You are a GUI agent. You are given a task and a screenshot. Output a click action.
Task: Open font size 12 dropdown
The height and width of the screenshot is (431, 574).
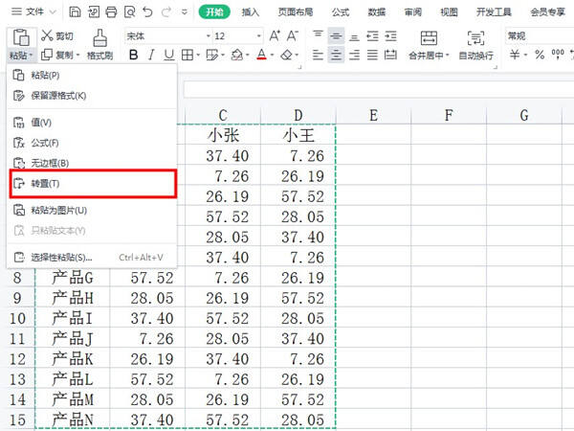click(259, 36)
